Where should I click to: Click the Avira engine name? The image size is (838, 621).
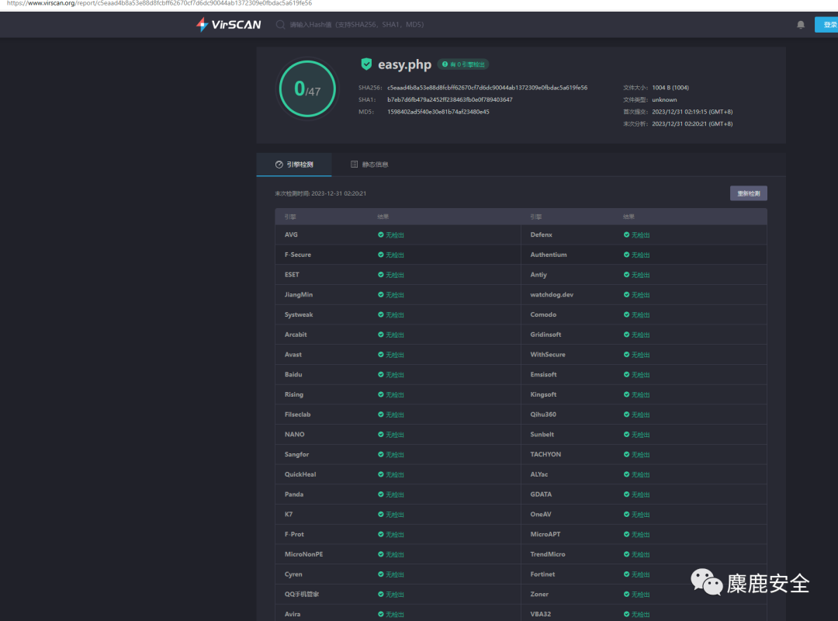pyautogui.click(x=293, y=614)
